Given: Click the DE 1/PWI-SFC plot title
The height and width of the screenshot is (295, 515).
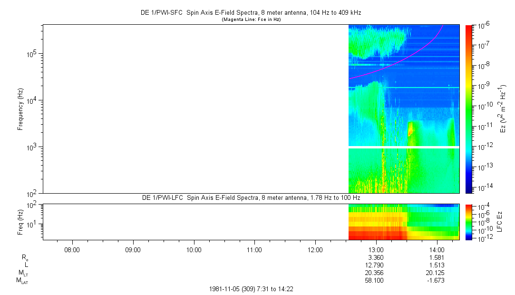Looking at the screenshot, I should tap(254, 12).
